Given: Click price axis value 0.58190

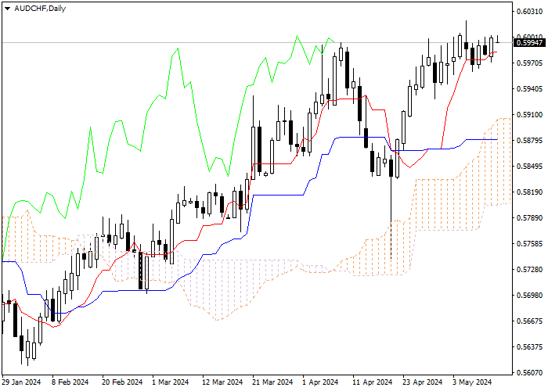Looking at the screenshot, I should [x=530, y=192].
